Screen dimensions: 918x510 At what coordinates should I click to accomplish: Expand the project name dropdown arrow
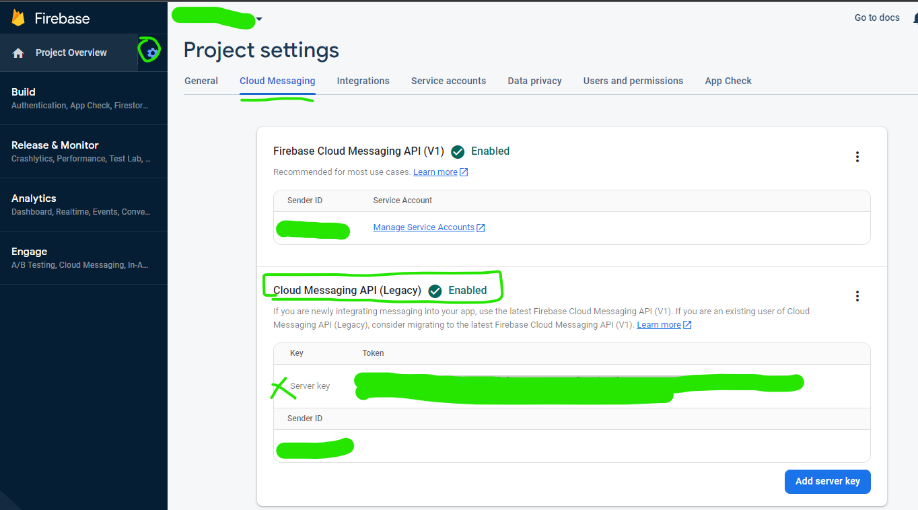click(x=259, y=19)
